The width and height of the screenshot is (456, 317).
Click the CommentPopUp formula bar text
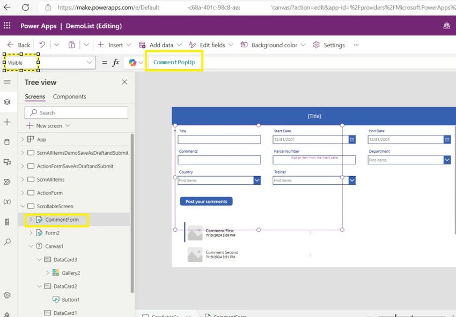point(174,62)
